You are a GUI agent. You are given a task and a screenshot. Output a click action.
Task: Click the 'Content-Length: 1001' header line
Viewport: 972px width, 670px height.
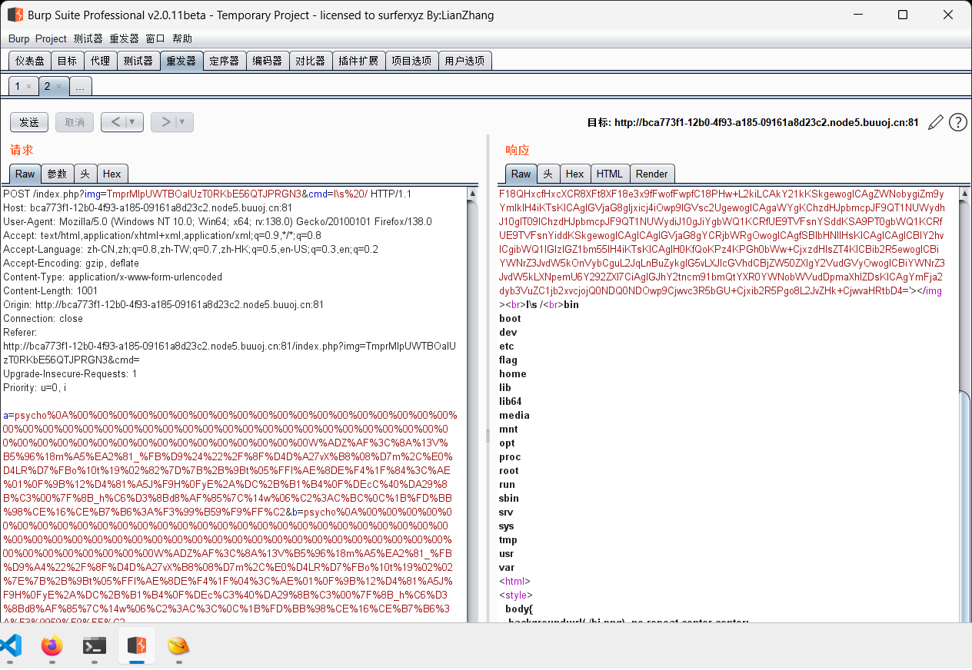tap(51, 290)
